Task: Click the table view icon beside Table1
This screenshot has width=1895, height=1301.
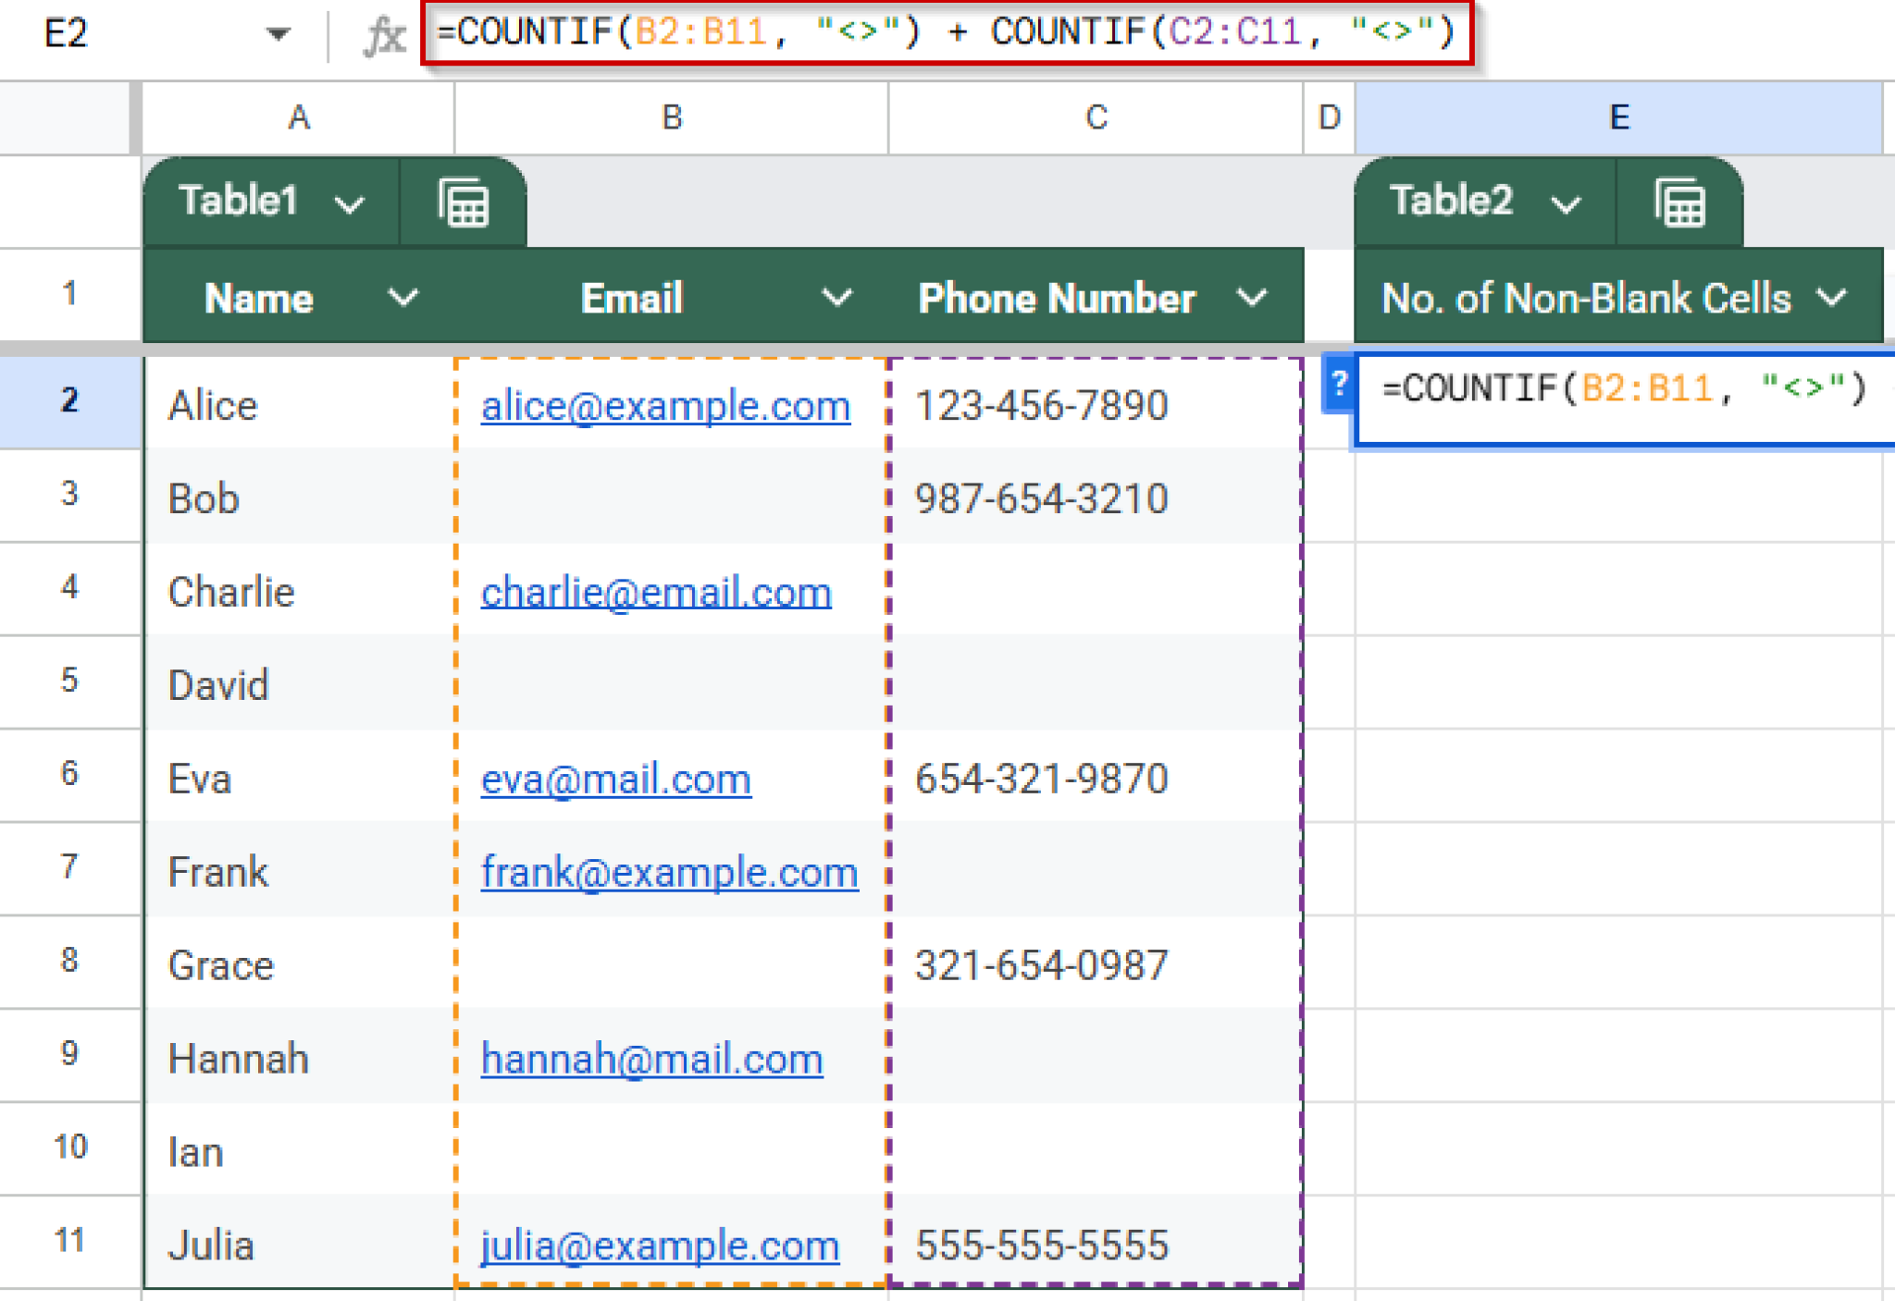Action: [x=463, y=202]
